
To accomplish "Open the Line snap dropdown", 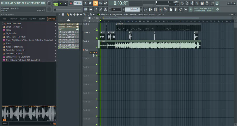I will (x=116, y=9).
